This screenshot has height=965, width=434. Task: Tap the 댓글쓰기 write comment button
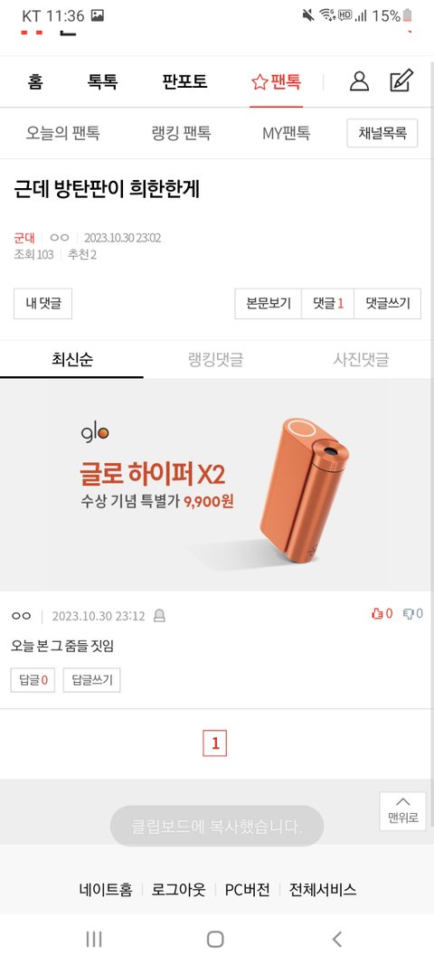(x=387, y=303)
